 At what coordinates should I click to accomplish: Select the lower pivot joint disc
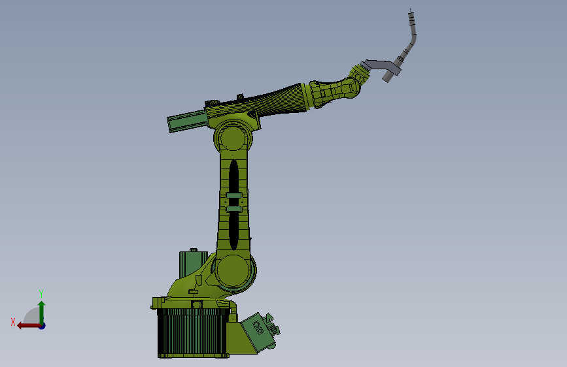[233, 271]
